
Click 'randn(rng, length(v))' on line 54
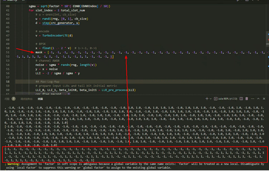[79, 65]
